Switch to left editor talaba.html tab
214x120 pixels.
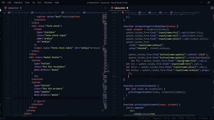point(13,8)
